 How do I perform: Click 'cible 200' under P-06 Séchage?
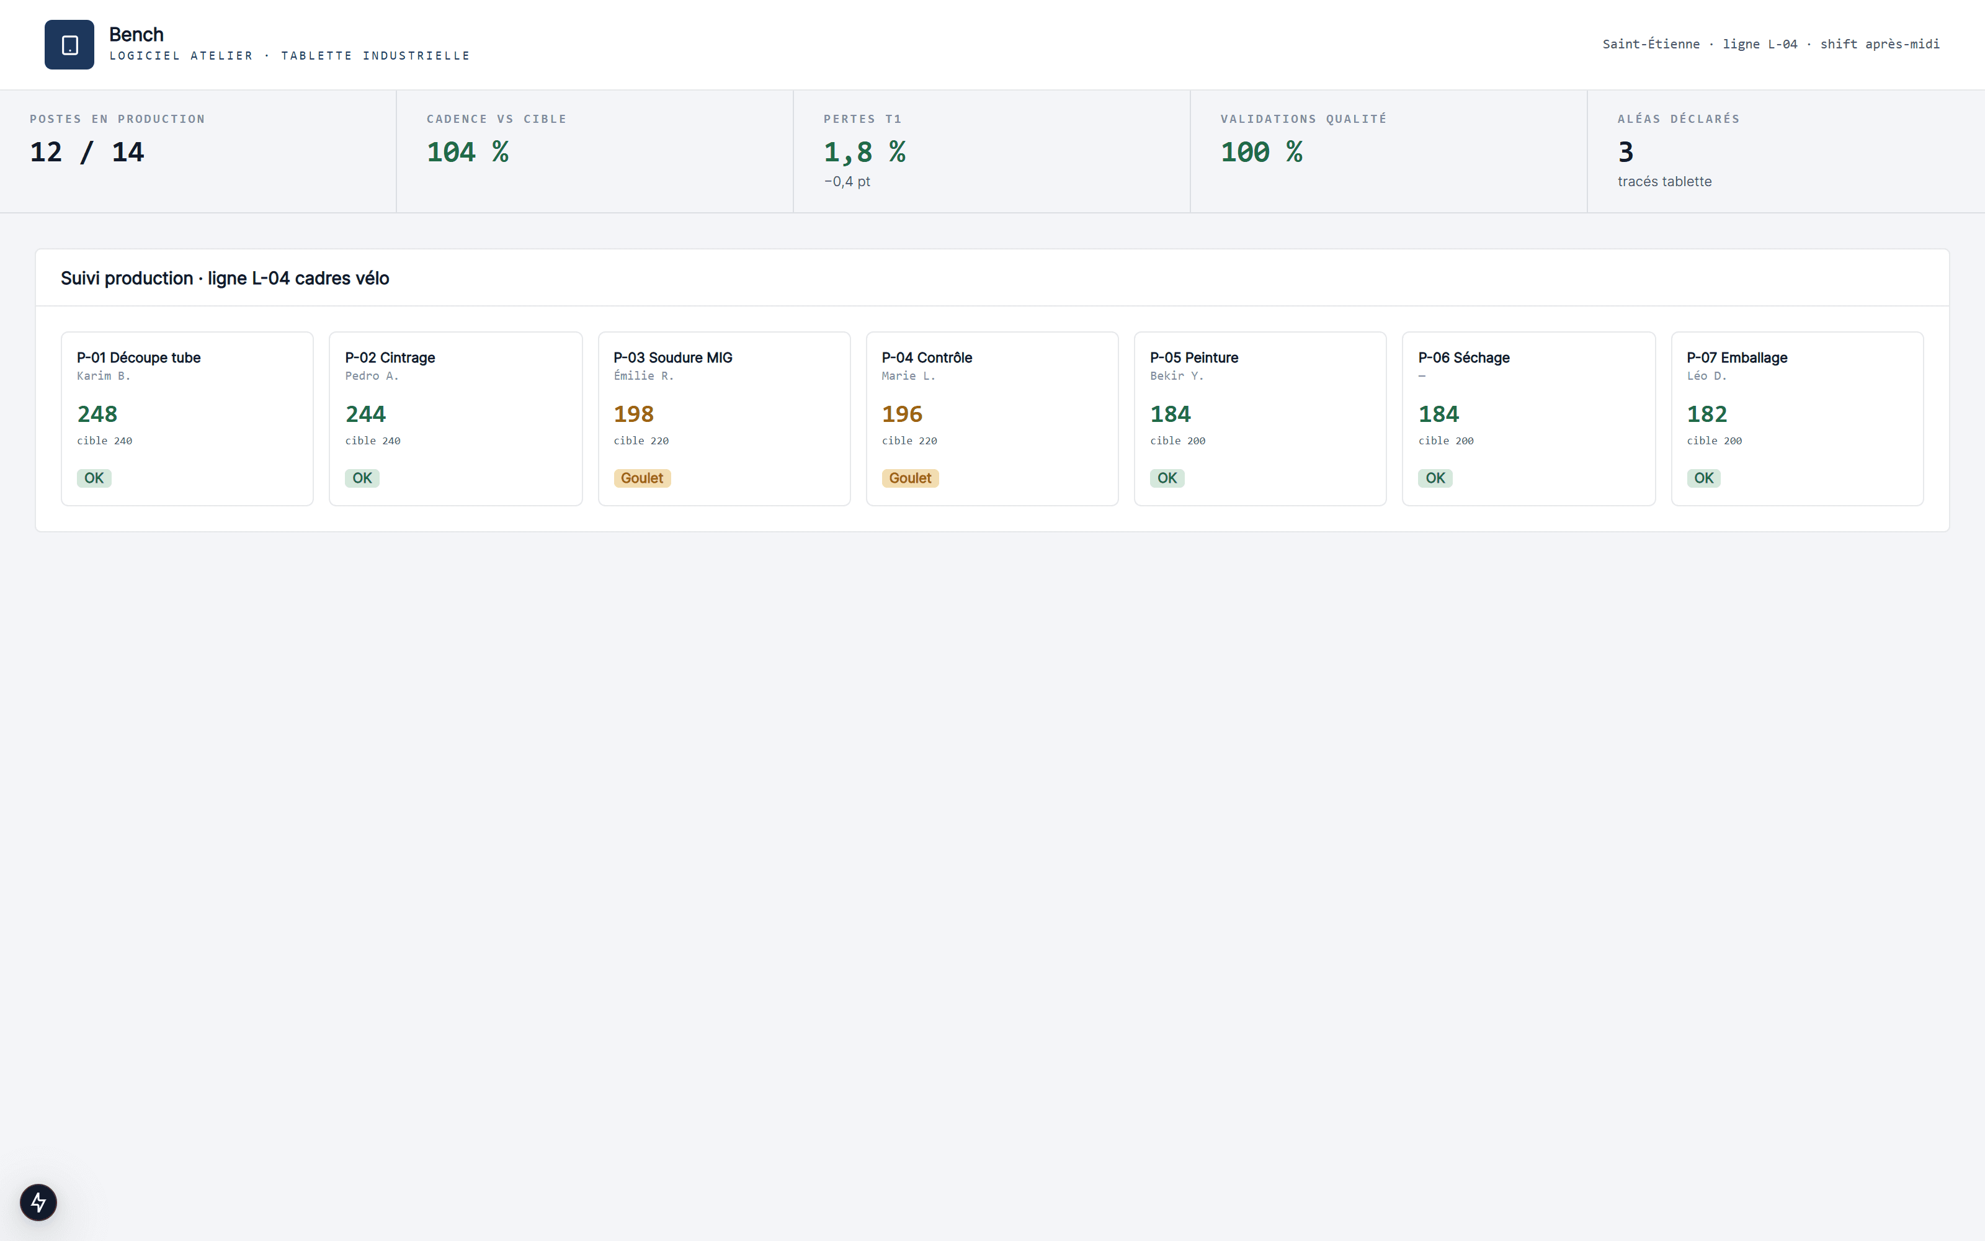point(1446,441)
